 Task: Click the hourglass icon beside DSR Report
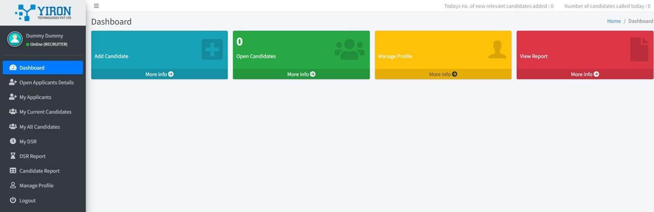[x=13, y=156]
